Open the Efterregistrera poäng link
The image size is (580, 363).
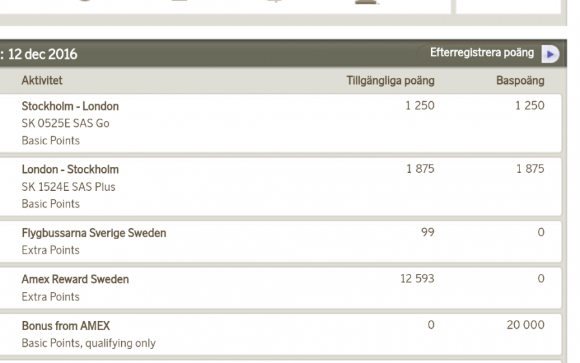coord(481,54)
